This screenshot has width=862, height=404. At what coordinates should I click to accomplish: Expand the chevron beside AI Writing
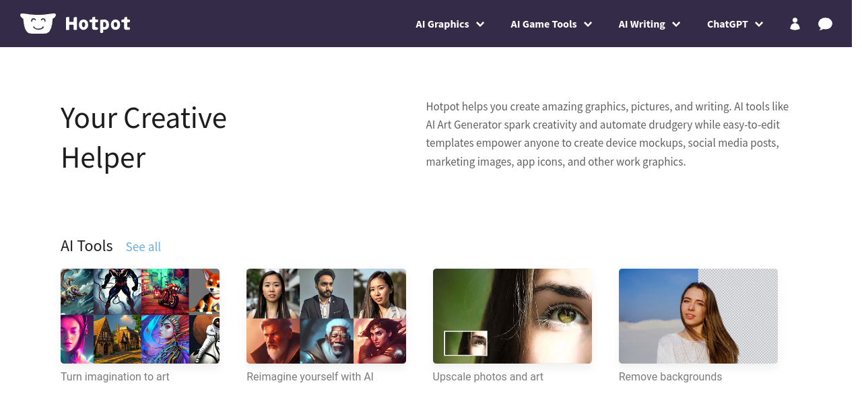tap(676, 24)
